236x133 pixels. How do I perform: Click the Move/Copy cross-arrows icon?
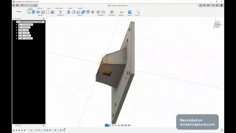93,12
